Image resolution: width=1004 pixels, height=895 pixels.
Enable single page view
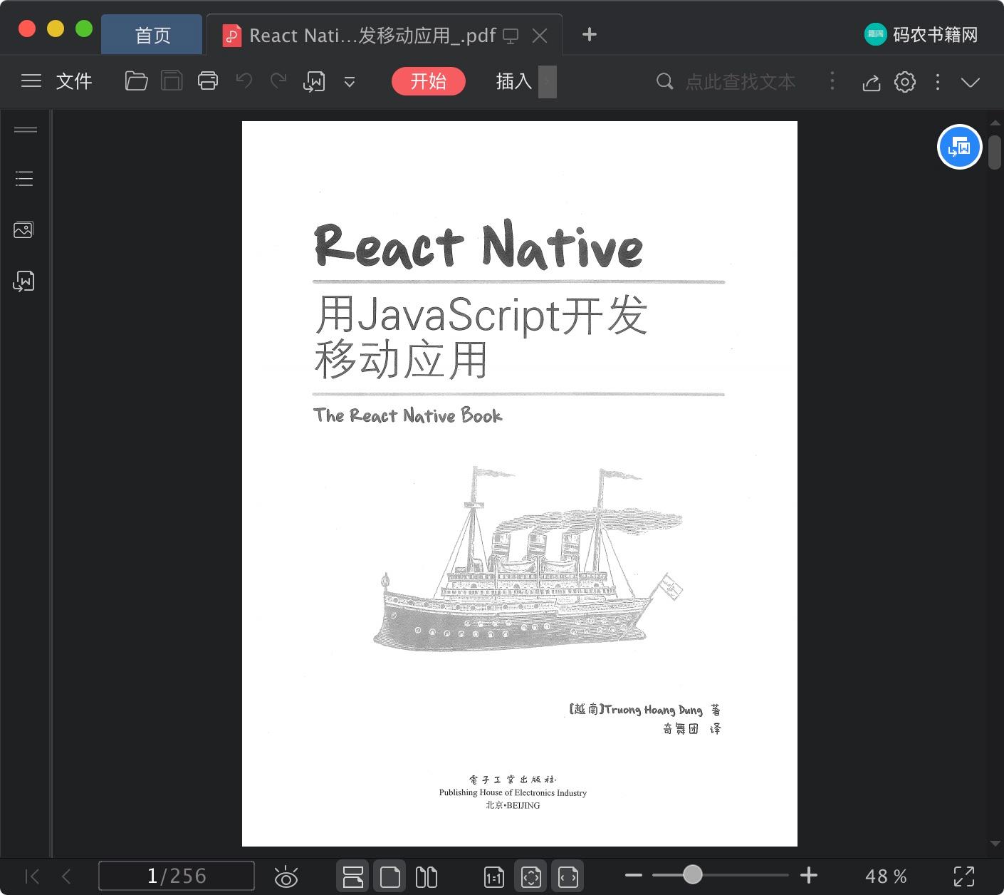(389, 876)
